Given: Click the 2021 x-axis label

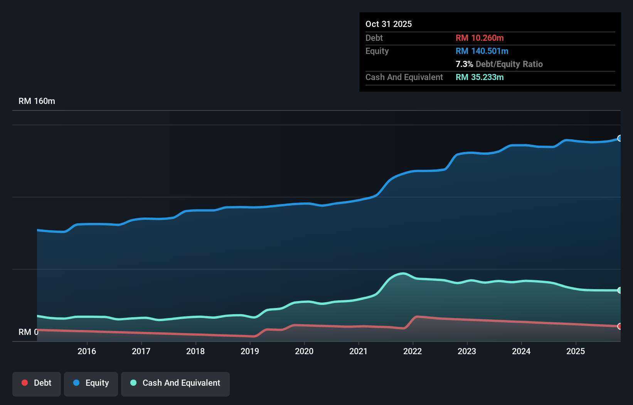Looking at the screenshot, I should [359, 351].
